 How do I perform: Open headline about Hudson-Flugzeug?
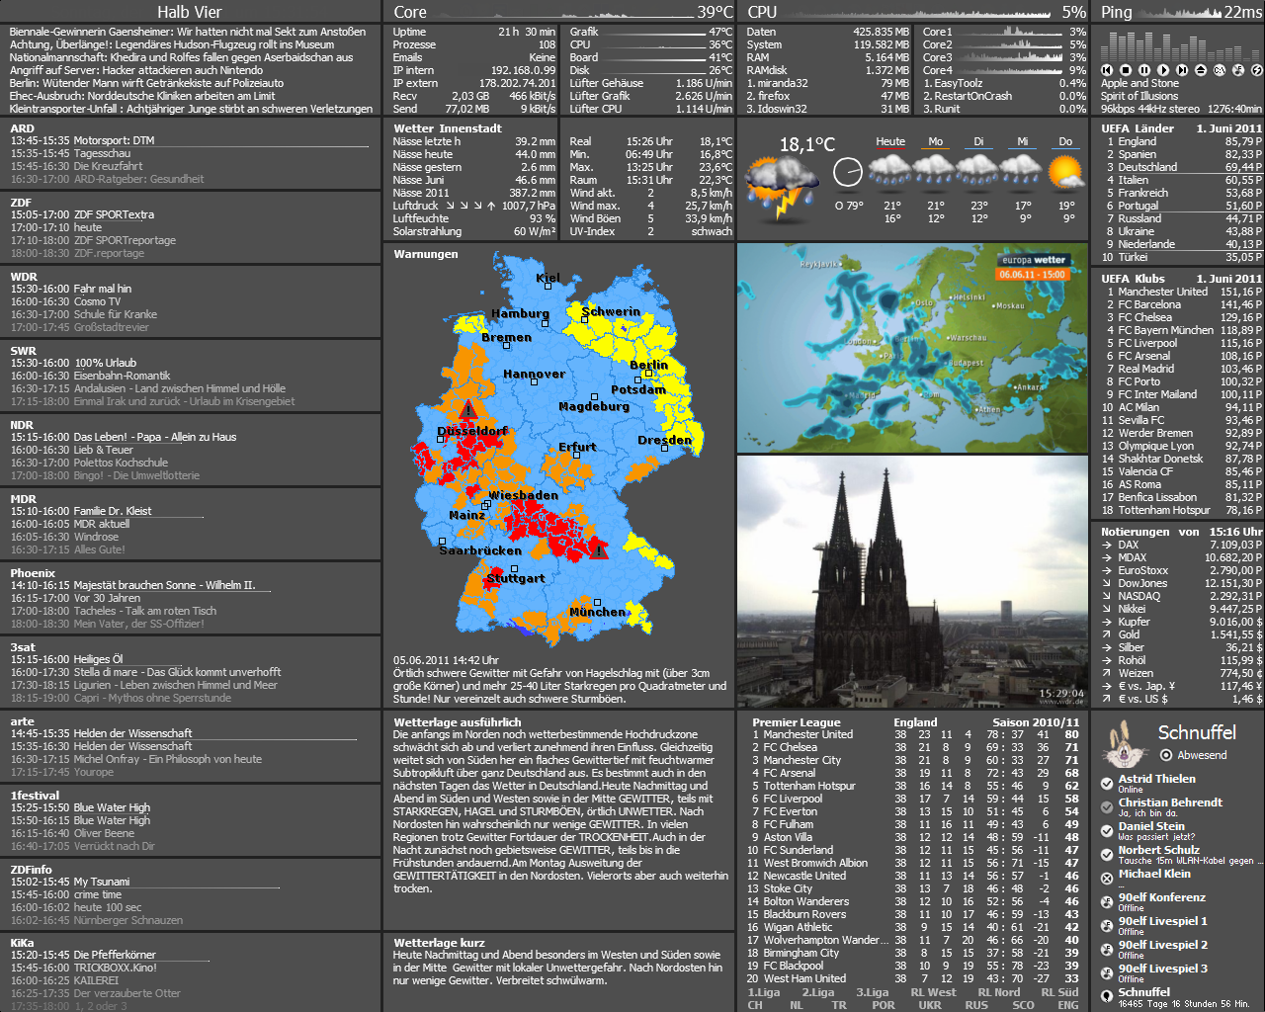coord(172,44)
